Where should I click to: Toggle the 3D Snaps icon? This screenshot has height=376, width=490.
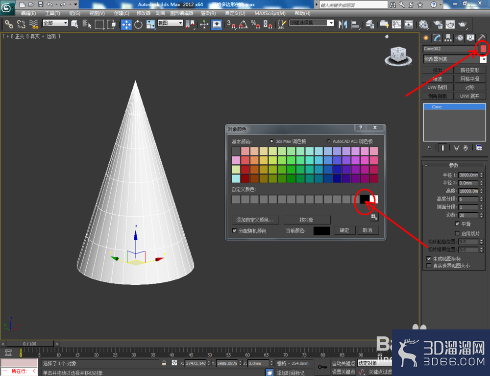[x=231, y=24]
